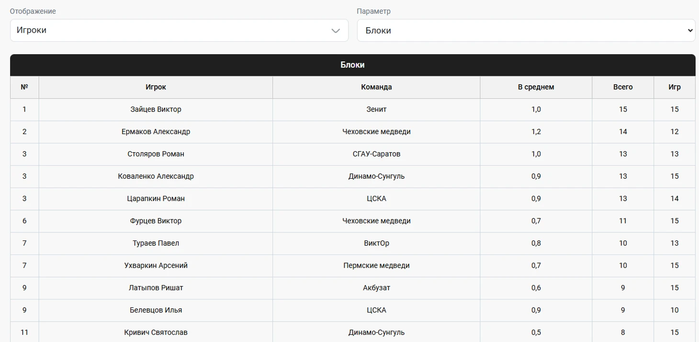Click team Зенит in Зайцев's row
Viewport: 699px width, 342px height.
tap(376, 110)
